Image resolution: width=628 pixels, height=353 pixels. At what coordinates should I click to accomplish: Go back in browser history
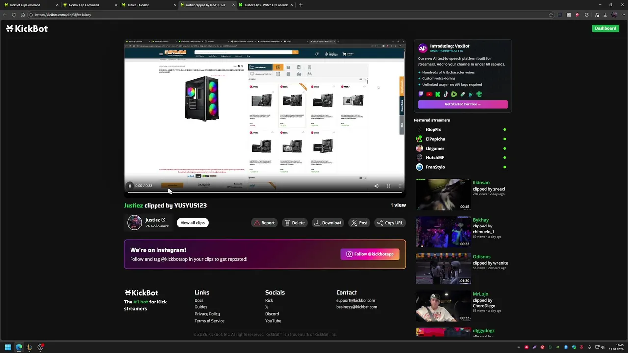click(x=5, y=15)
